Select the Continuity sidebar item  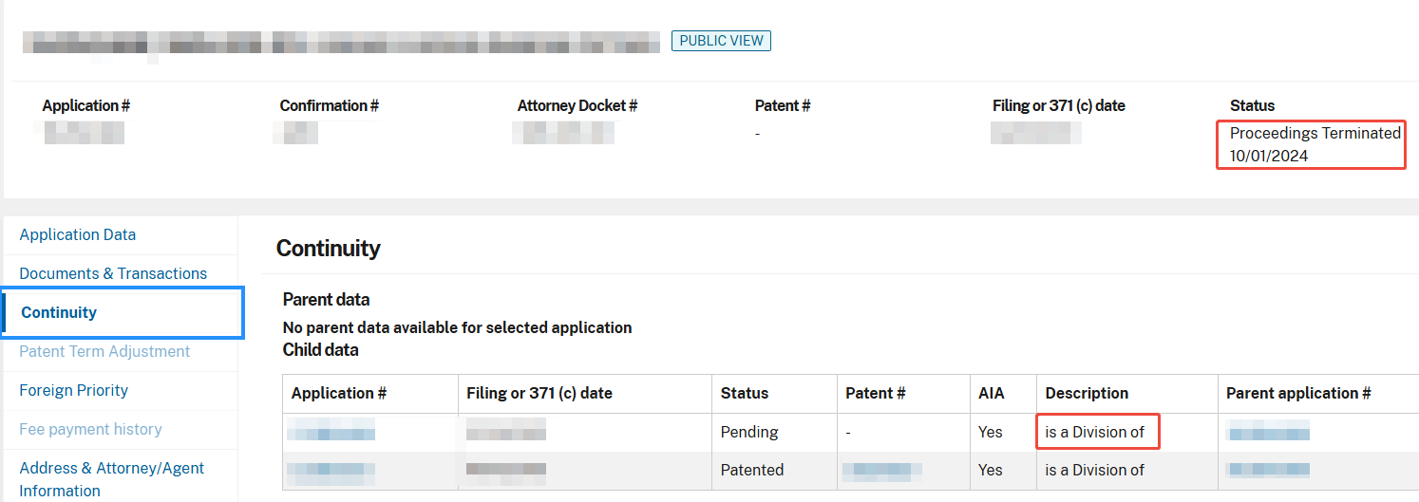coord(59,312)
